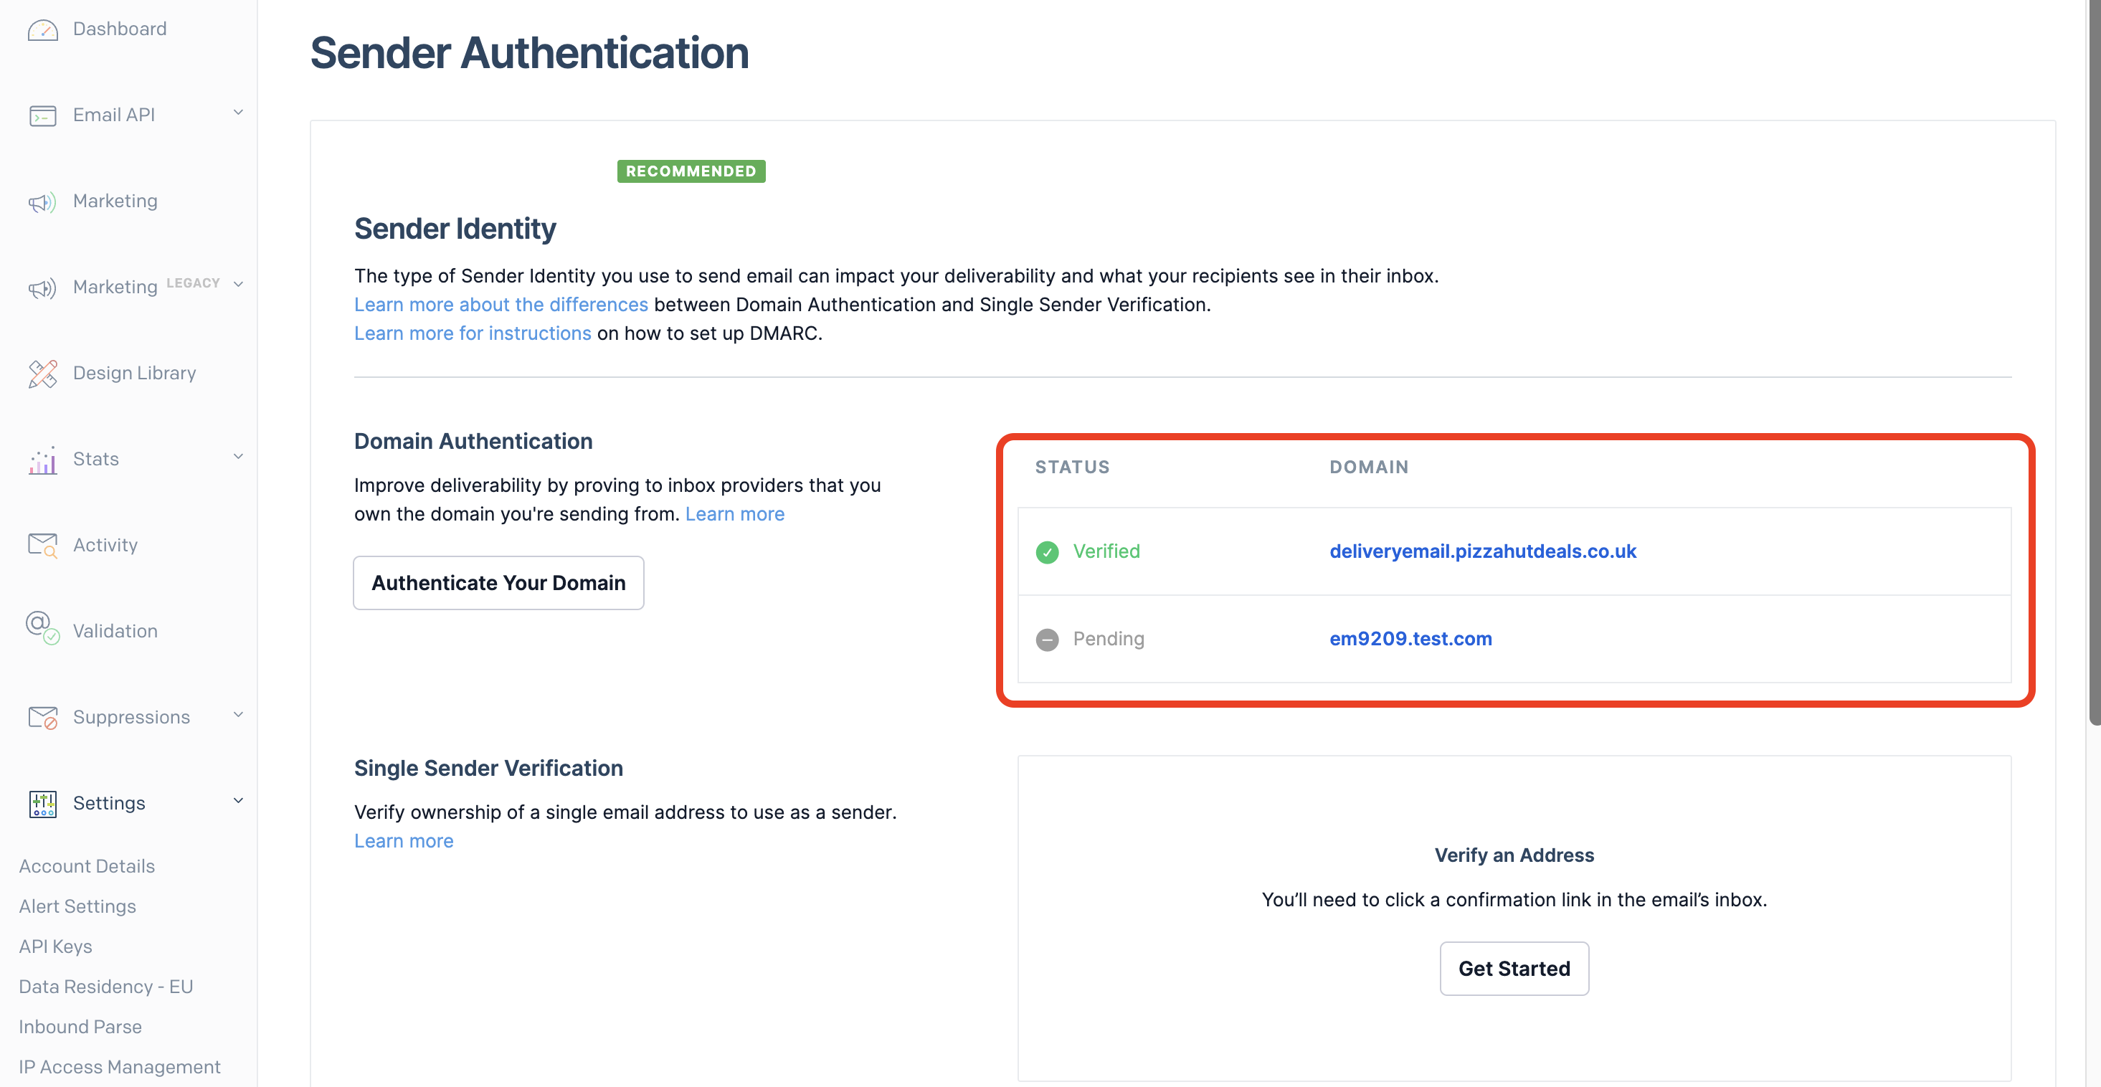Screen dimensions: 2101x1087
Task: Collapse the Settings section chevron
Action: point(238,801)
